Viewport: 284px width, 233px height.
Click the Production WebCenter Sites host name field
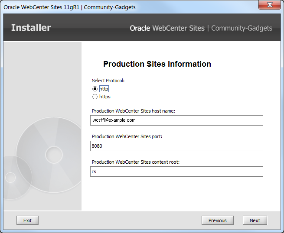click(176, 120)
